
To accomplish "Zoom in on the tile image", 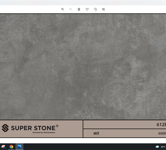I will [63, 9].
